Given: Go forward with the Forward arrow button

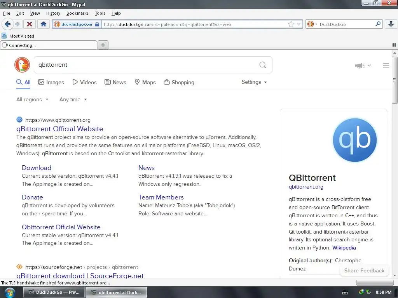Looking at the screenshot, I should pos(17,24).
